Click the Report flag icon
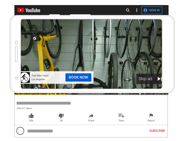 pos(151,116)
